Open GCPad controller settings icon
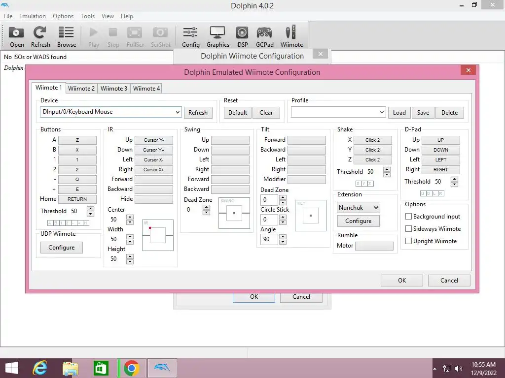Viewport: 505px width, 378px height. click(264, 36)
